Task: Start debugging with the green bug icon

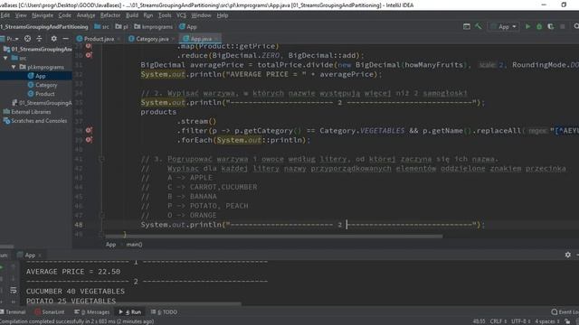Action: [539, 26]
